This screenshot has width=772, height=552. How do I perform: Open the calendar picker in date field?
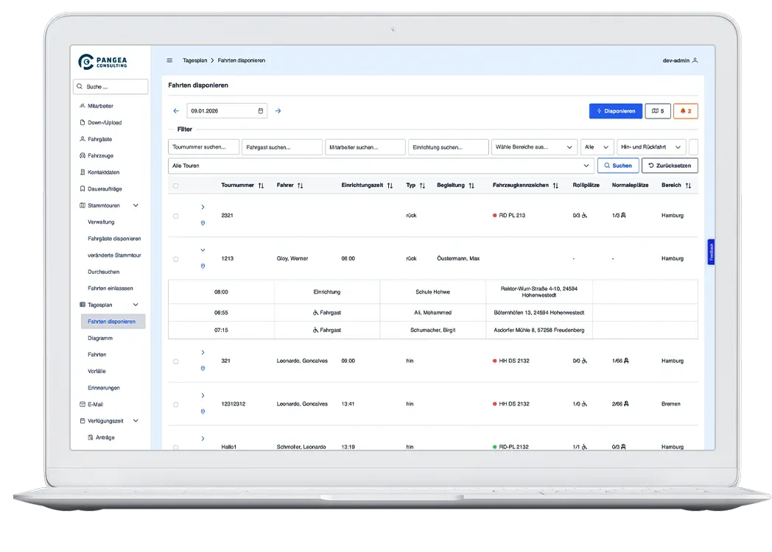[261, 111]
